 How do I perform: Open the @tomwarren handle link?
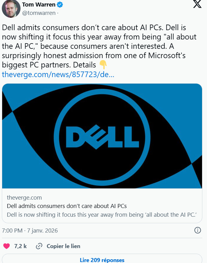38,13
